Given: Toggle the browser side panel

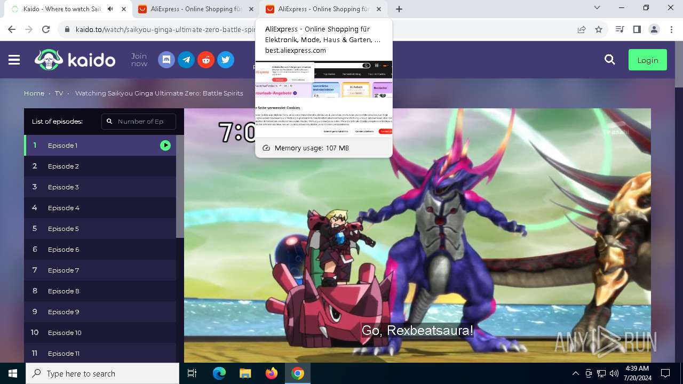Looking at the screenshot, I should tap(637, 29).
